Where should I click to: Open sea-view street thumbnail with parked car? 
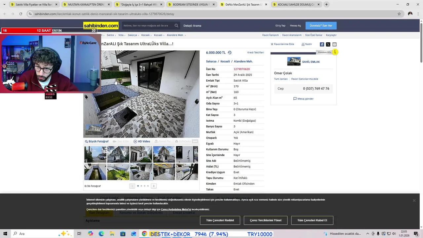coord(95,154)
